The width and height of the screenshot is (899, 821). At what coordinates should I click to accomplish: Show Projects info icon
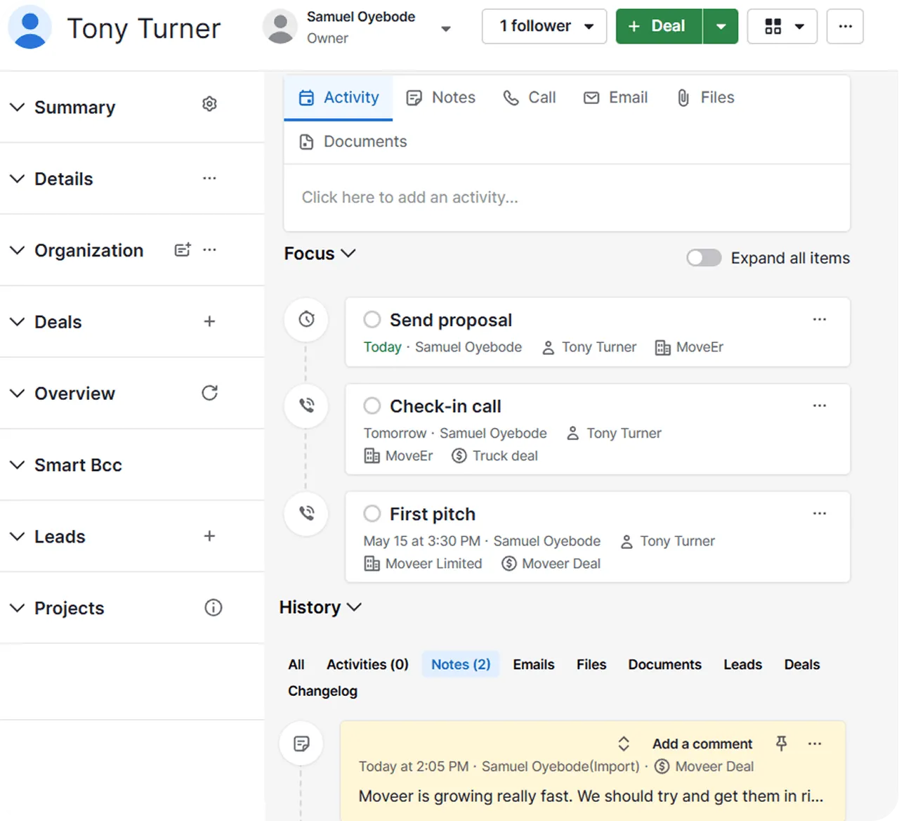point(214,607)
